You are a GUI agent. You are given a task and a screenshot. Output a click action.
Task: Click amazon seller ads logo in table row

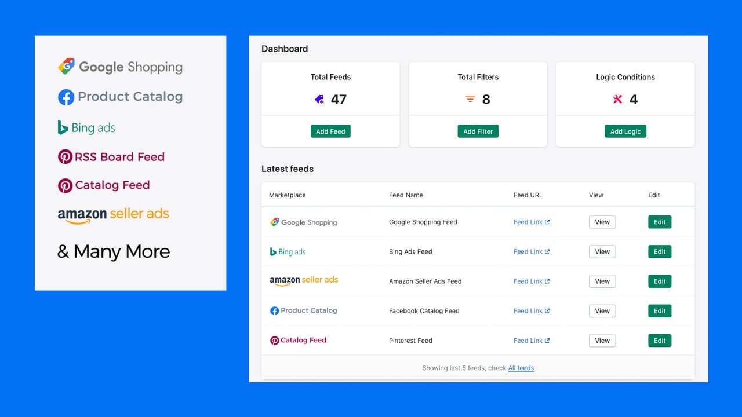point(304,280)
